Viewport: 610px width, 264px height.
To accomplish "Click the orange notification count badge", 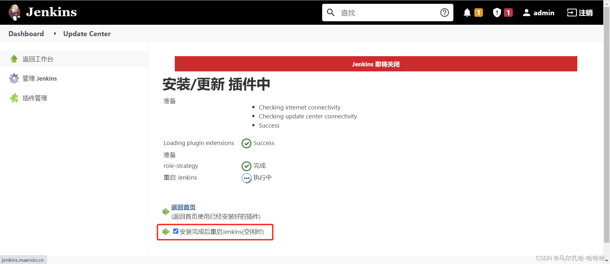I will pos(478,13).
